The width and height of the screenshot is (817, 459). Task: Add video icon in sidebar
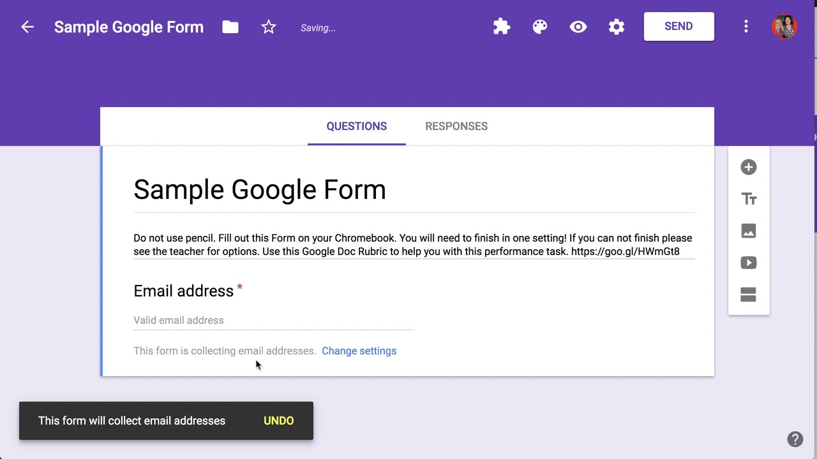pos(749,263)
